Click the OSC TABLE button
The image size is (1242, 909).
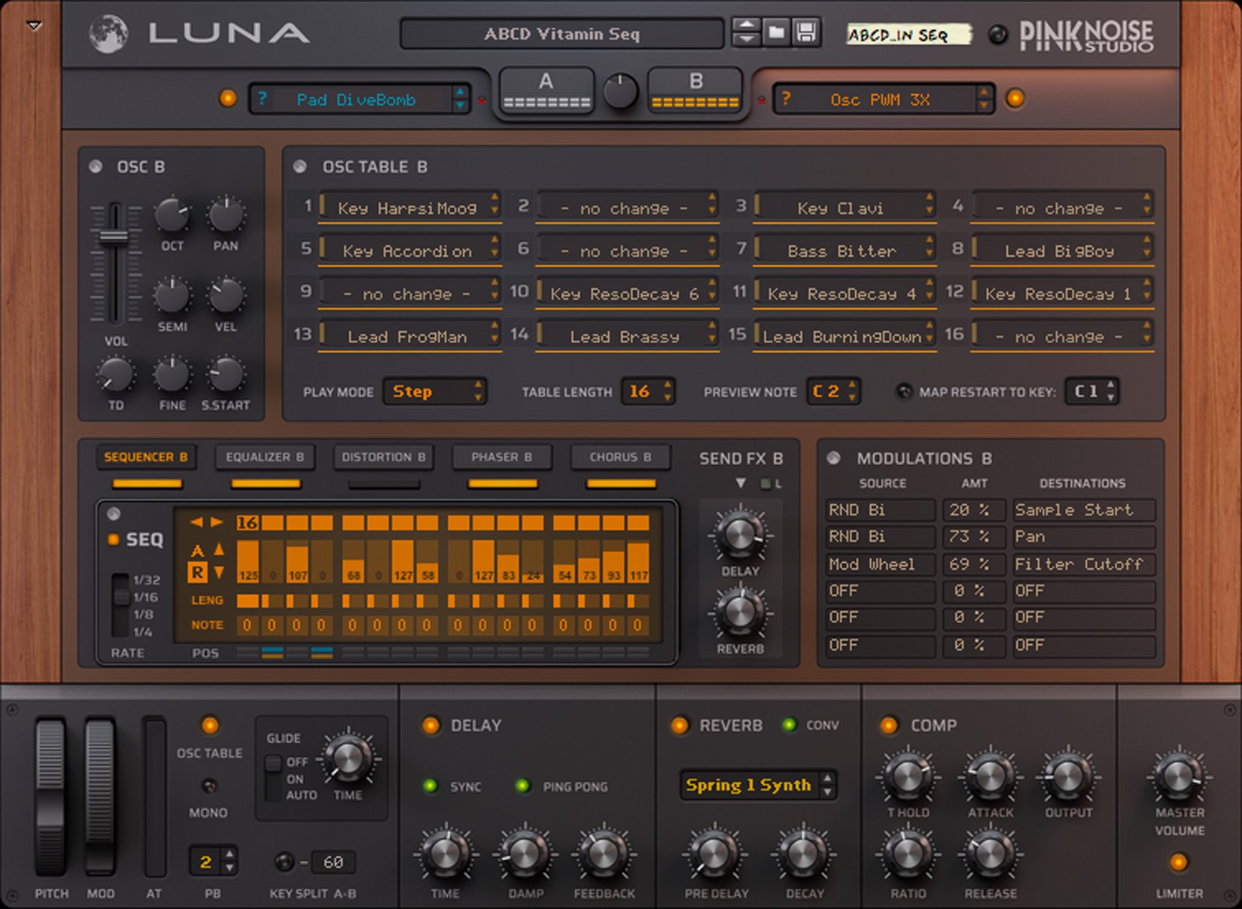click(209, 727)
